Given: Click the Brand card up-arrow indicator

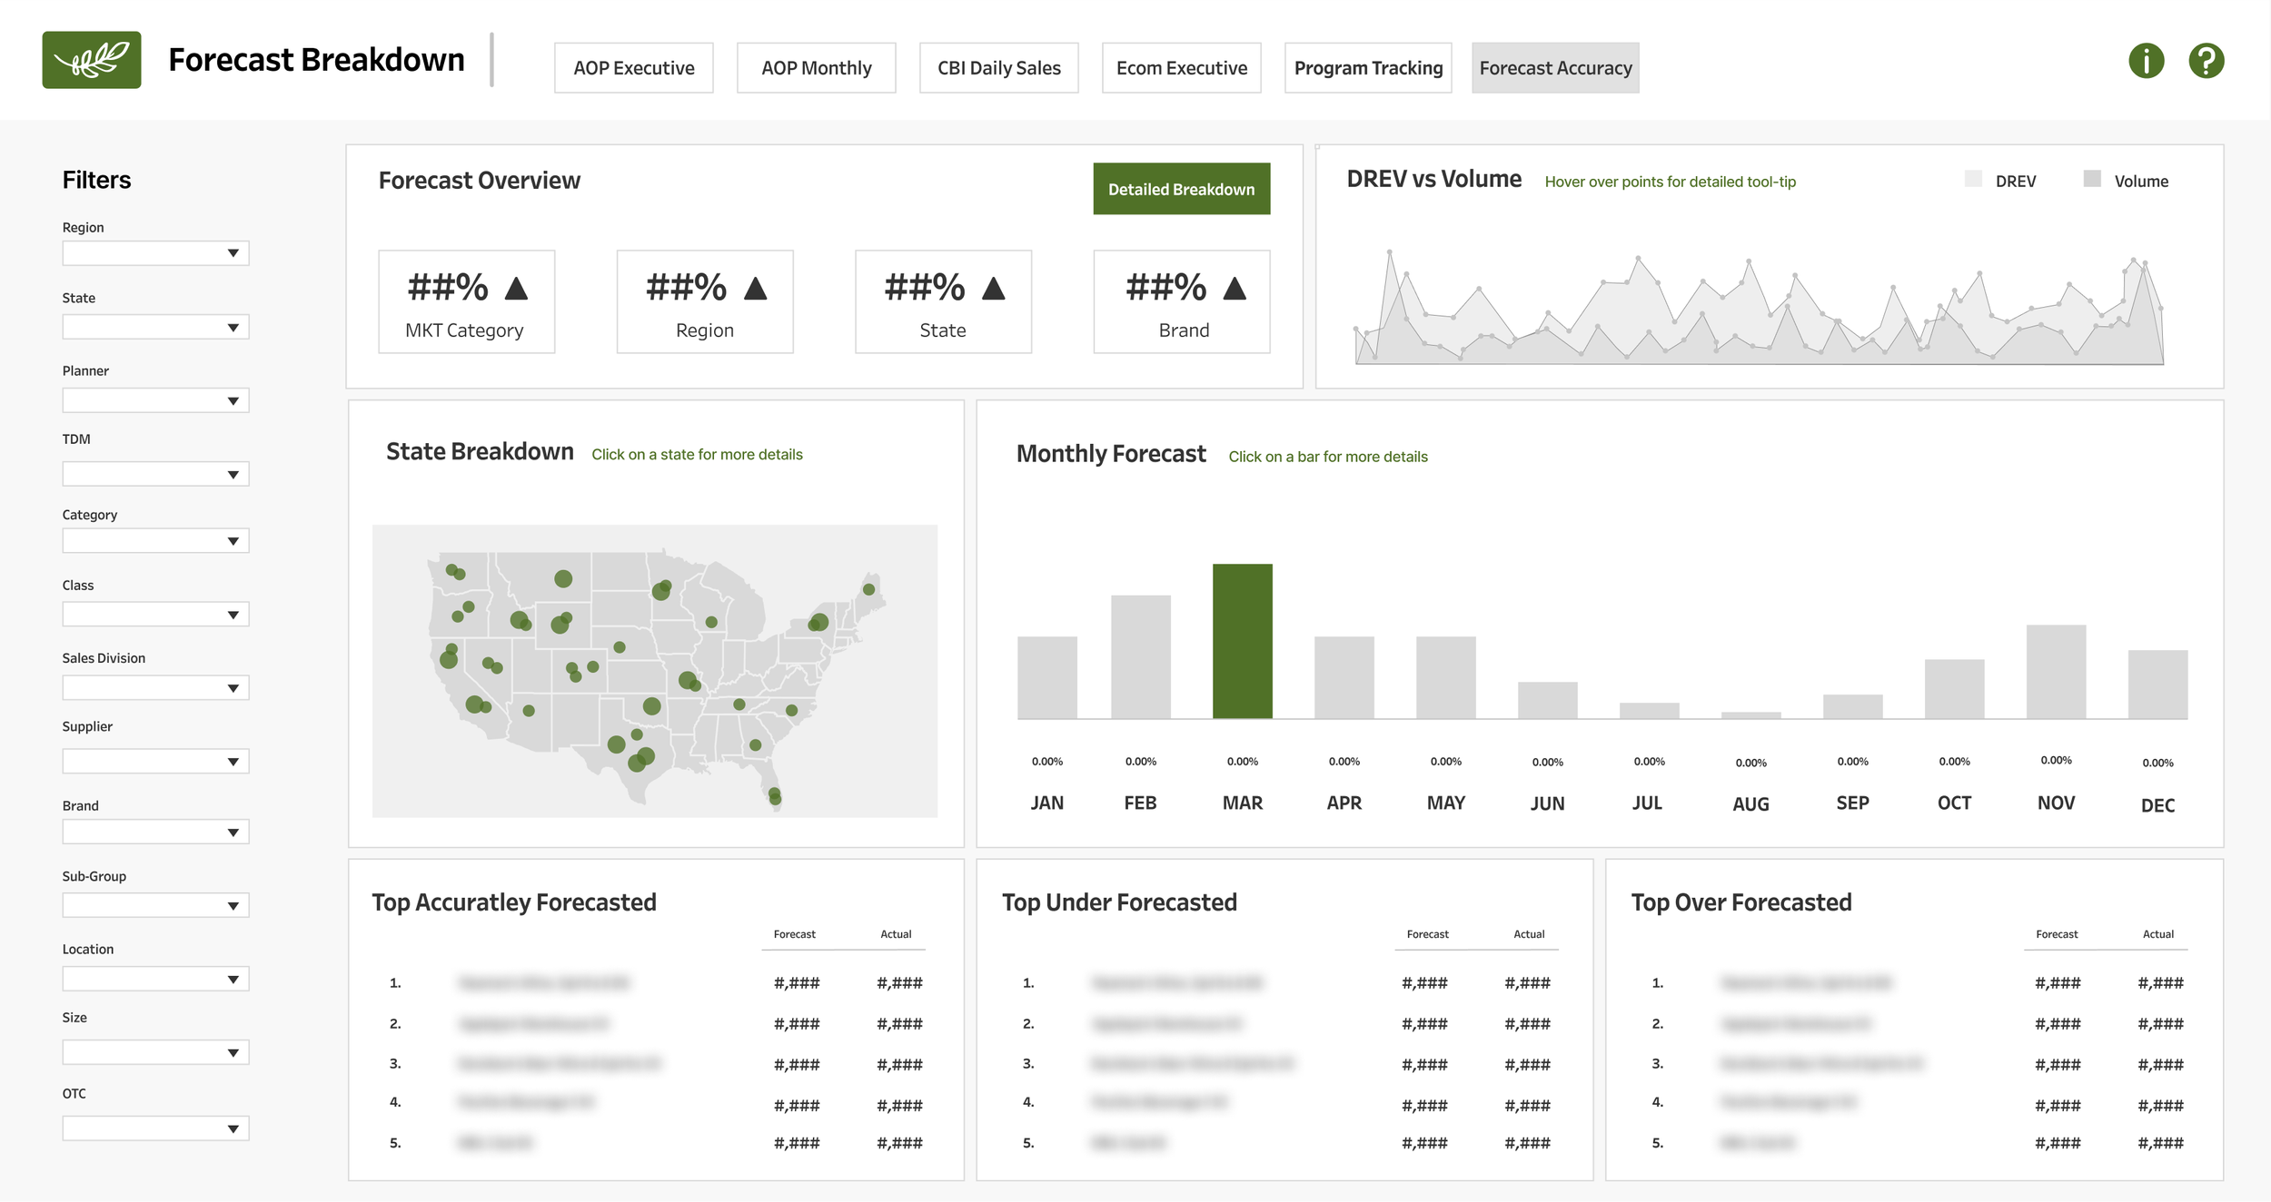Looking at the screenshot, I should pyautogui.click(x=1234, y=289).
